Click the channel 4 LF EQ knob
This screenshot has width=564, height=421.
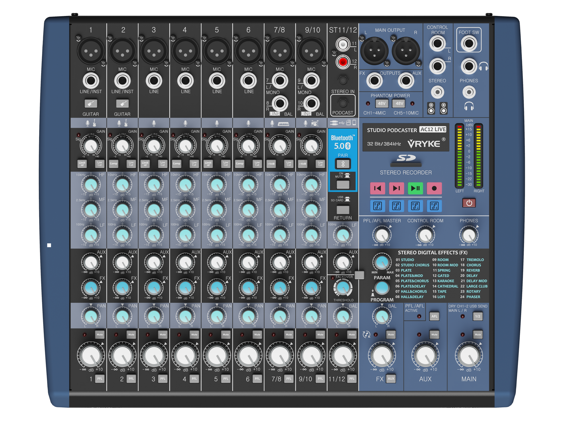[185, 235]
